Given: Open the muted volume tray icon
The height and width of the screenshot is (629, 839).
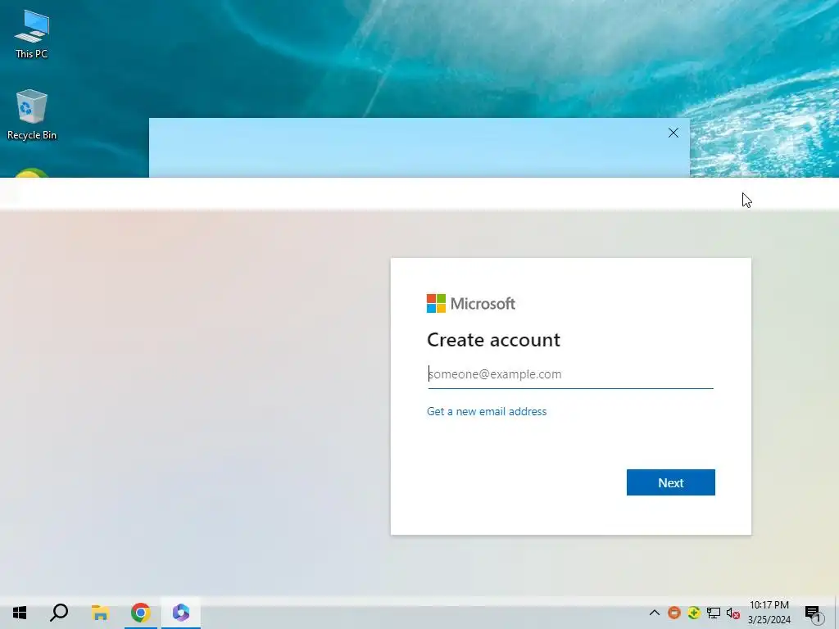Looking at the screenshot, I should pyautogui.click(x=733, y=613).
